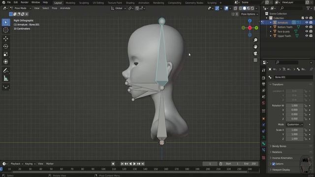Click the pan view hand icon
315x177 pixels.
pyautogui.click(x=255, y=47)
